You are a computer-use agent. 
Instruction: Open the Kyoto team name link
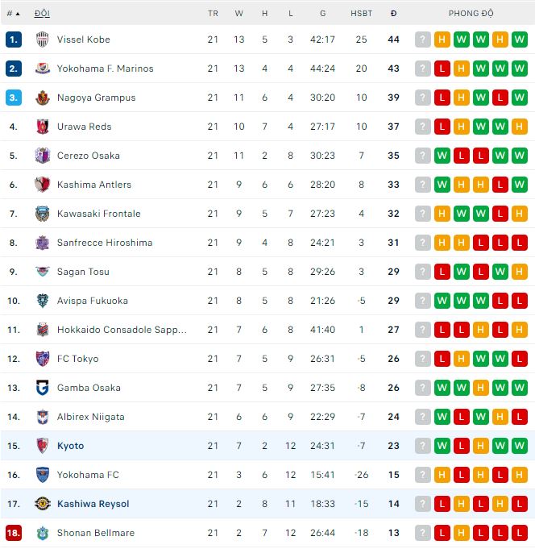pos(70,446)
